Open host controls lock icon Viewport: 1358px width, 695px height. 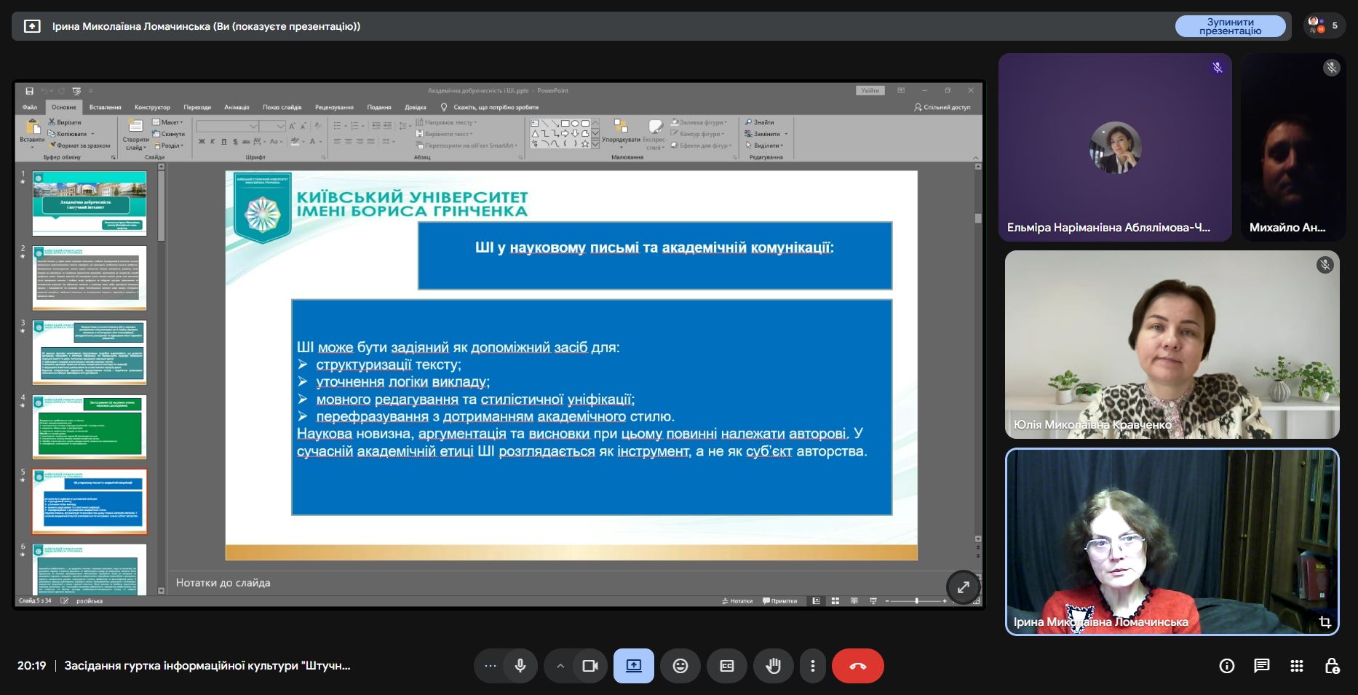click(1331, 666)
